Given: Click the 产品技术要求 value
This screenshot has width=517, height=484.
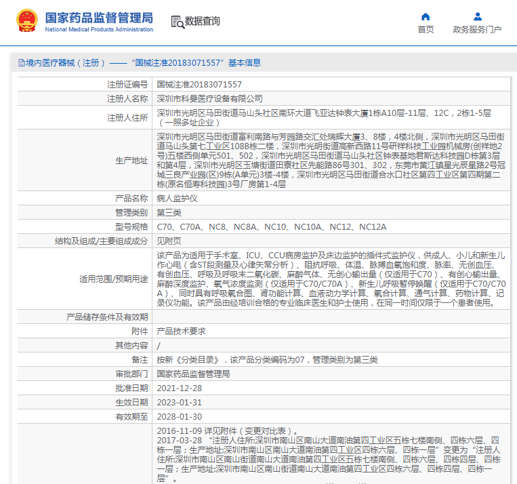Looking at the screenshot, I should coord(181,331).
